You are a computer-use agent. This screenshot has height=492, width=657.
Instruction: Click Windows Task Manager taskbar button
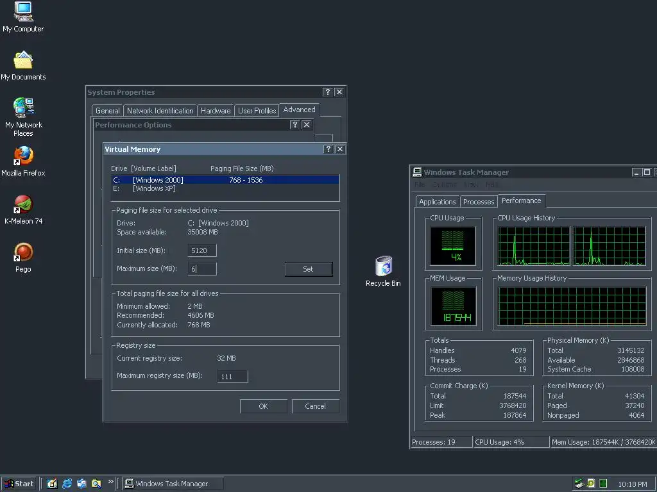pos(173,484)
